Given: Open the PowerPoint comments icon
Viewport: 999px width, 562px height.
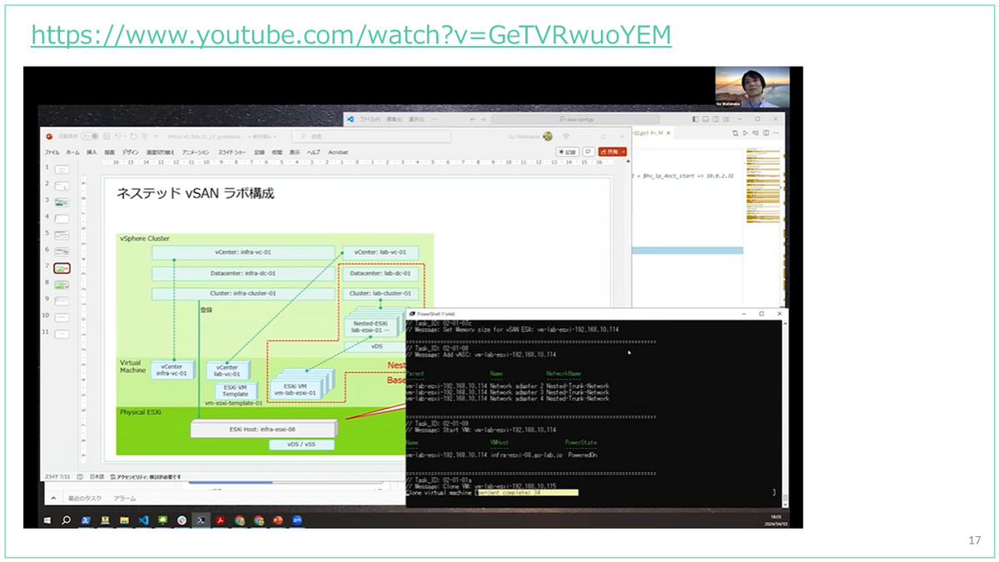Looking at the screenshot, I should [x=589, y=152].
